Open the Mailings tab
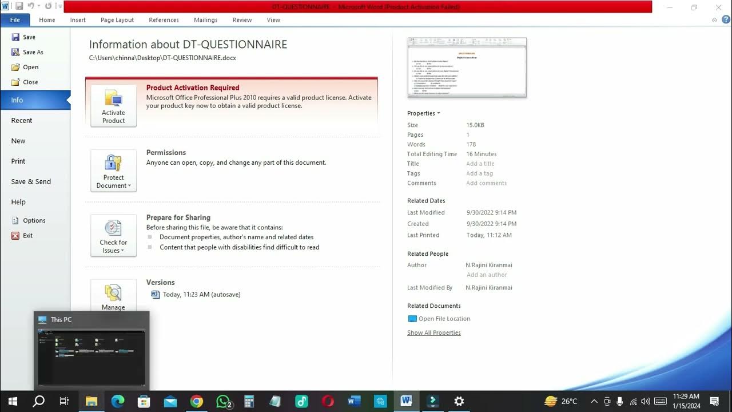The image size is (732, 412). coord(205,19)
